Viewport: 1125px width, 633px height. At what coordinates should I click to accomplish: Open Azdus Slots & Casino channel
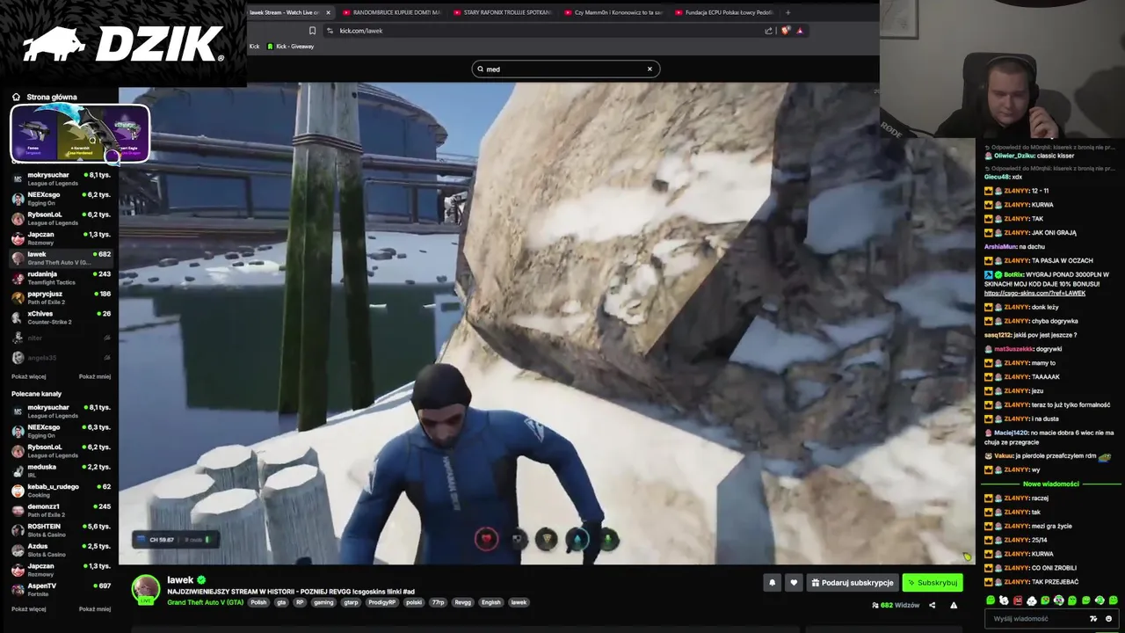tap(61, 549)
